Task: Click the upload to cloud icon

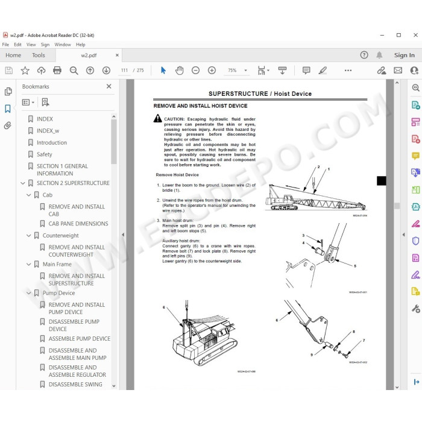Action: point(41,71)
